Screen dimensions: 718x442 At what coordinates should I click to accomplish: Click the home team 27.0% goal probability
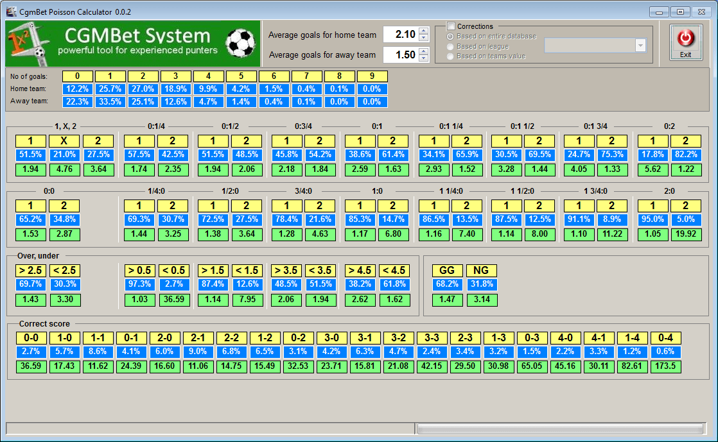tap(143, 89)
